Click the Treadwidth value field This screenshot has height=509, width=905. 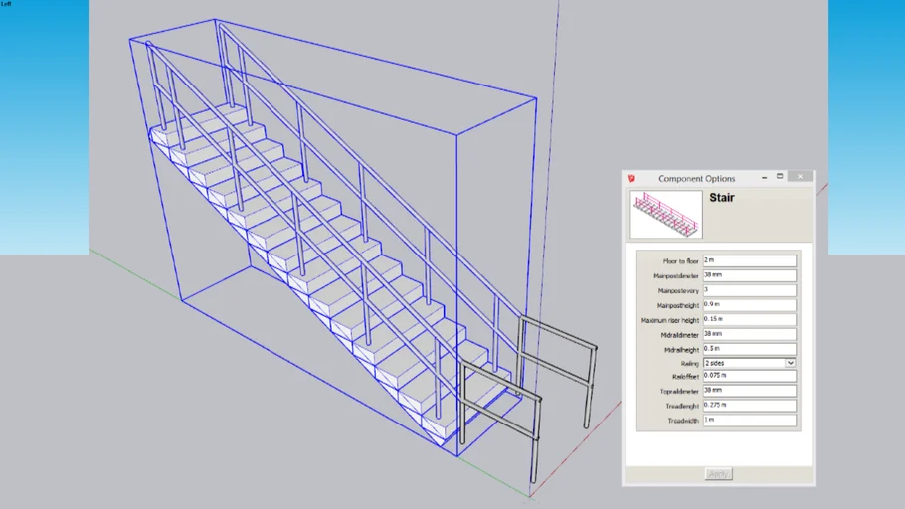(750, 421)
